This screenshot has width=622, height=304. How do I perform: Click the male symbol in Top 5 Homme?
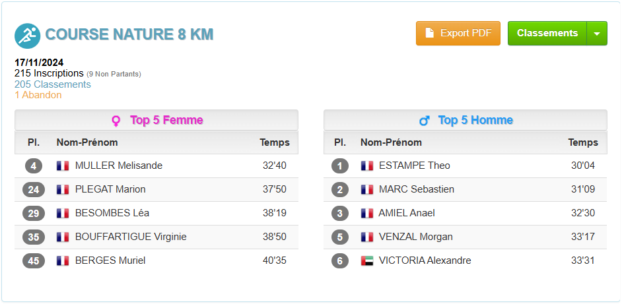tap(425, 121)
